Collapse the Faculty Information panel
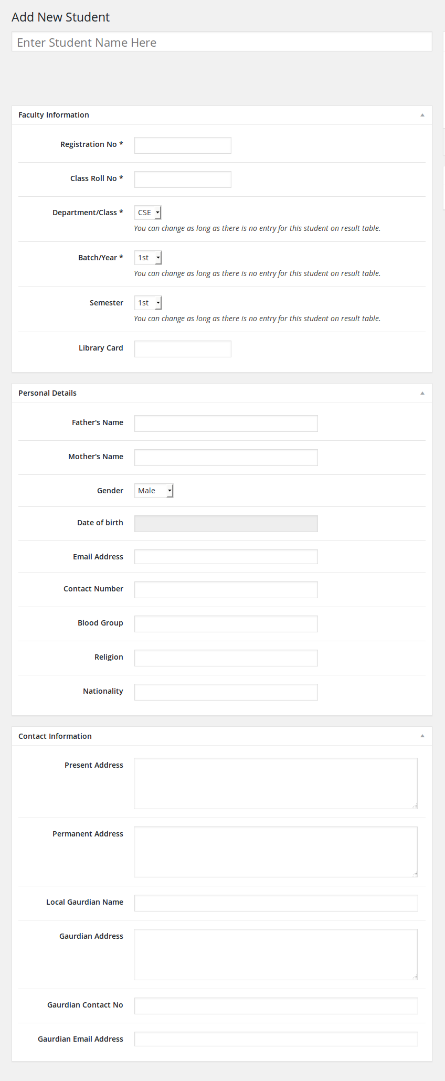 tap(422, 115)
